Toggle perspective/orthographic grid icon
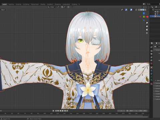The height and width of the screenshot is (120, 160). pos(147,33)
